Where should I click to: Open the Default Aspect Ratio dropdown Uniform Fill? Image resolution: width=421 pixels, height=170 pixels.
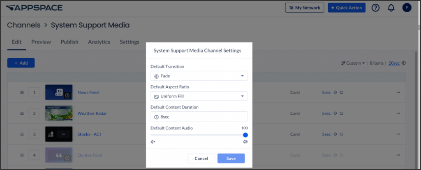click(199, 96)
